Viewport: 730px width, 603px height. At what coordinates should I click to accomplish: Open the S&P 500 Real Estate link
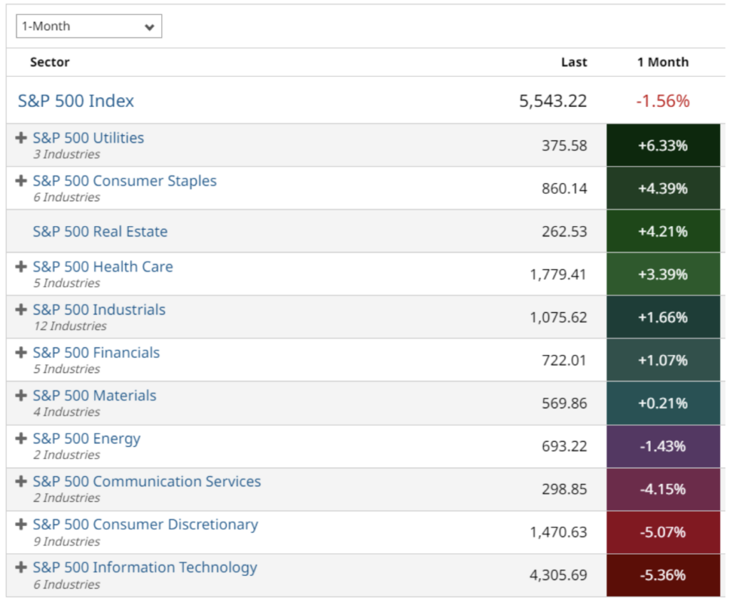click(100, 232)
